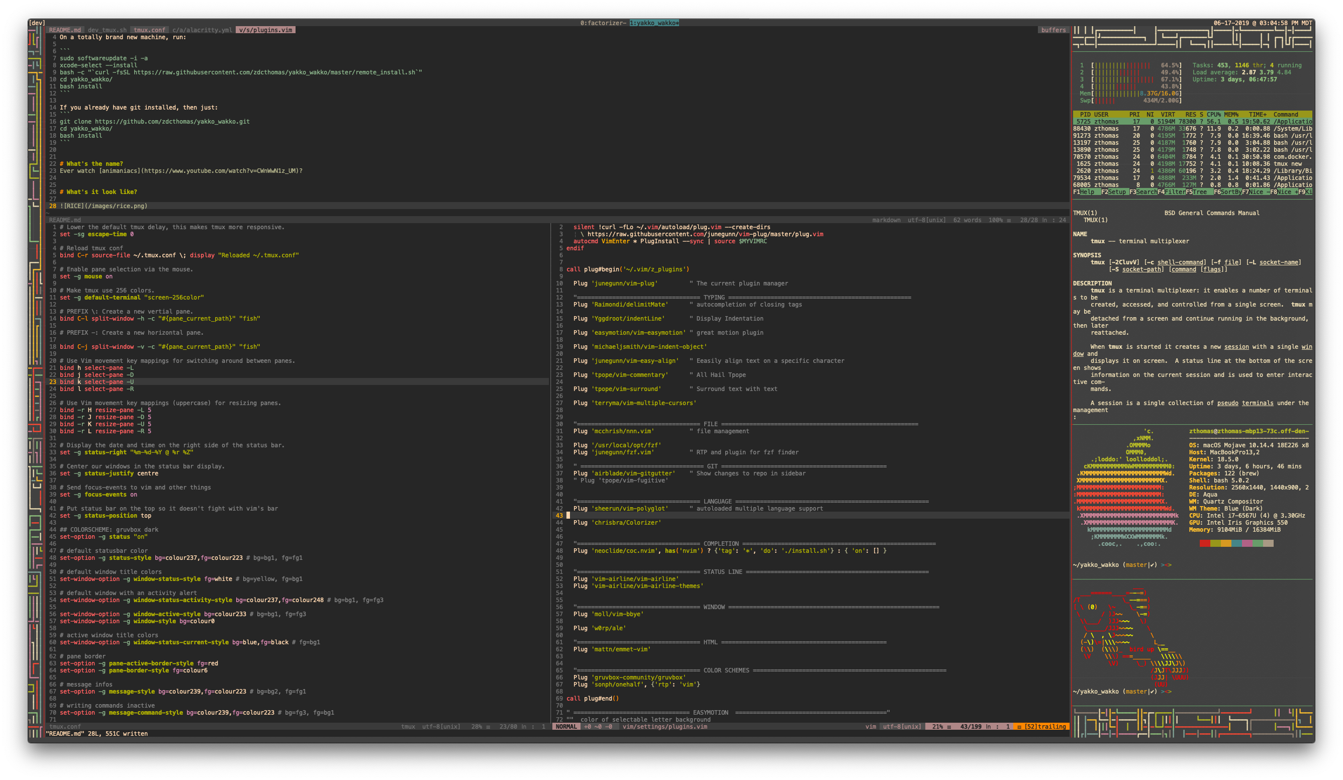This screenshot has width=1343, height=780.
Task: Click the CPU 1 usage meter at 64.5%
Action: tap(1130, 65)
